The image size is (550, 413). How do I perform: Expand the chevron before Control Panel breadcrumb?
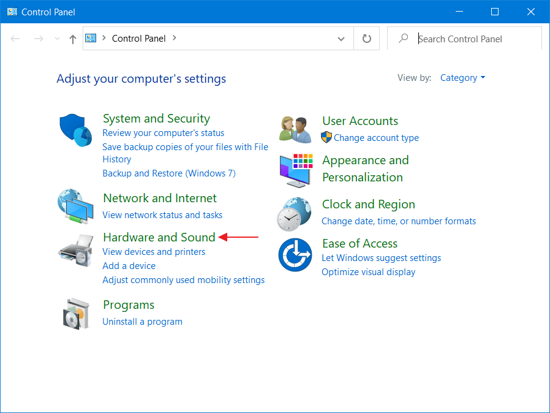(x=104, y=38)
